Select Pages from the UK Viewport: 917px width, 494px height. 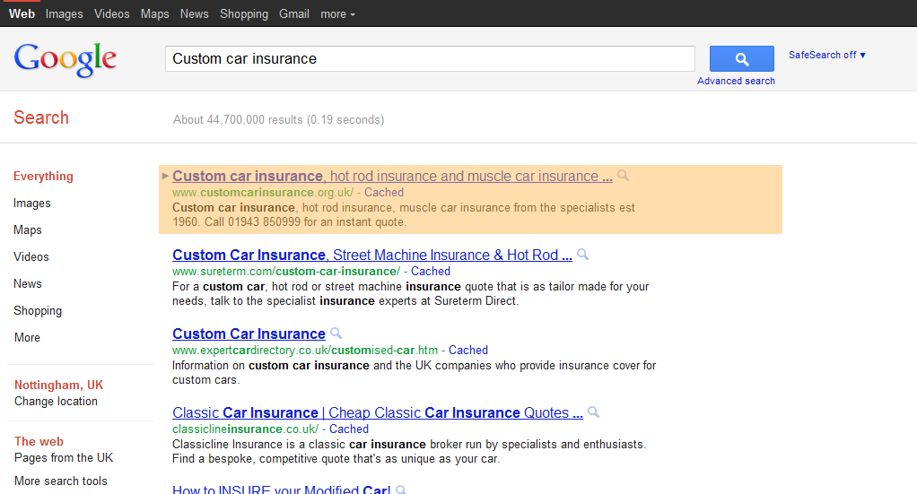[x=64, y=458]
